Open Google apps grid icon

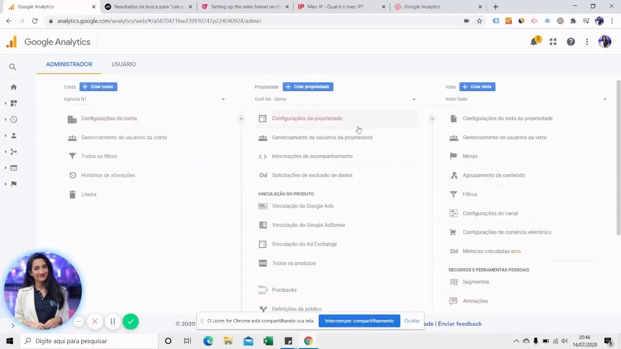pyautogui.click(x=553, y=42)
